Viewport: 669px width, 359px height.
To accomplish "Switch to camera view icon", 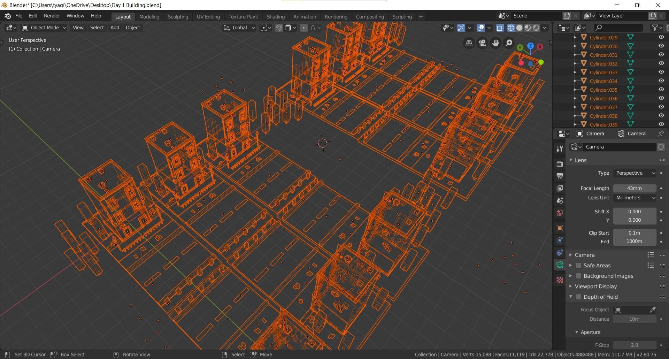I will pos(482,43).
